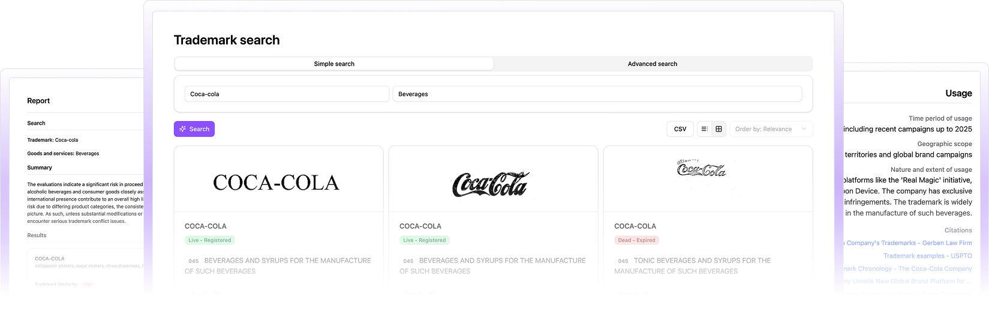Click the trademark name field containing Coca-cola
This screenshot has width=989, height=332.
click(287, 94)
